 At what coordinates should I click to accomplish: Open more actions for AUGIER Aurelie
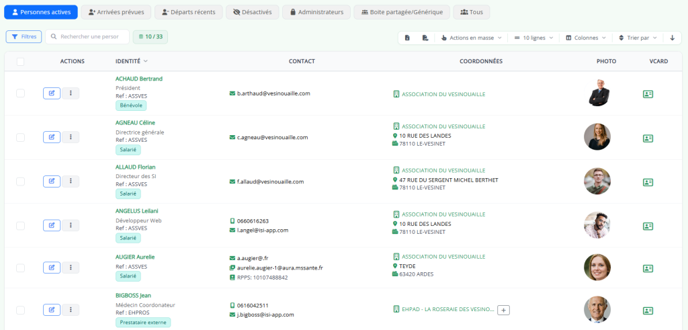coord(71,267)
